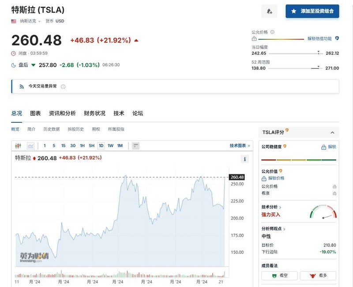Click info icon beside 公允价格
Viewport: 353px width, 287px height.
coord(272,32)
